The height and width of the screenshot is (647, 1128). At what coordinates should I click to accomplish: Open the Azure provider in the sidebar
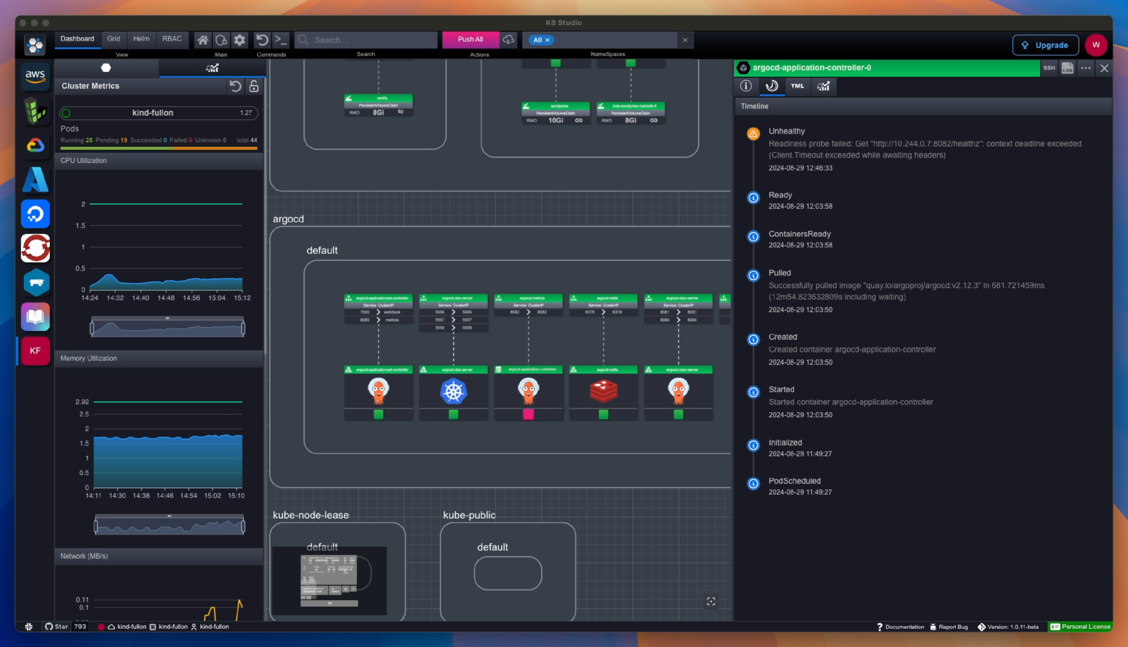tap(35, 179)
